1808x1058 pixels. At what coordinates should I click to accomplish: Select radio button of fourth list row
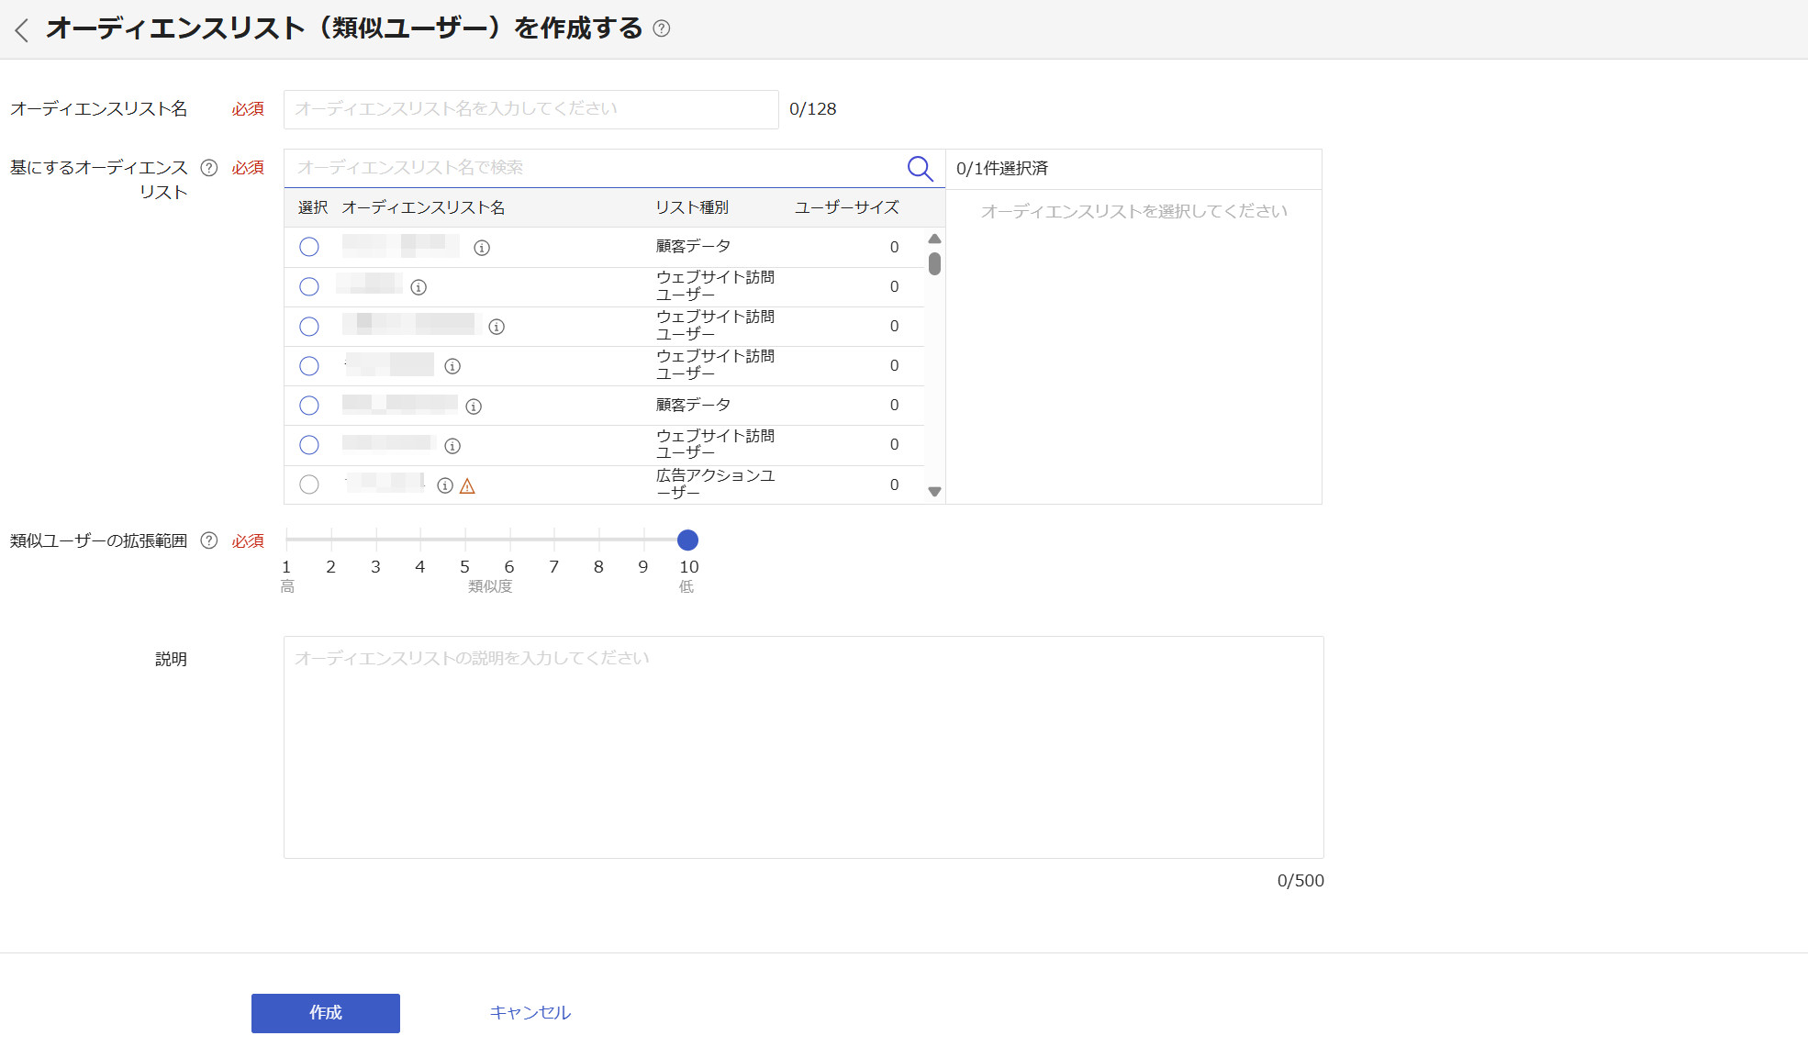point(309,366)
